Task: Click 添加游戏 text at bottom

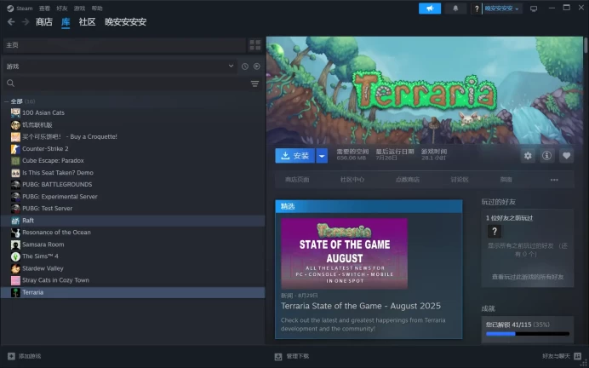Action: coord(30,356)
